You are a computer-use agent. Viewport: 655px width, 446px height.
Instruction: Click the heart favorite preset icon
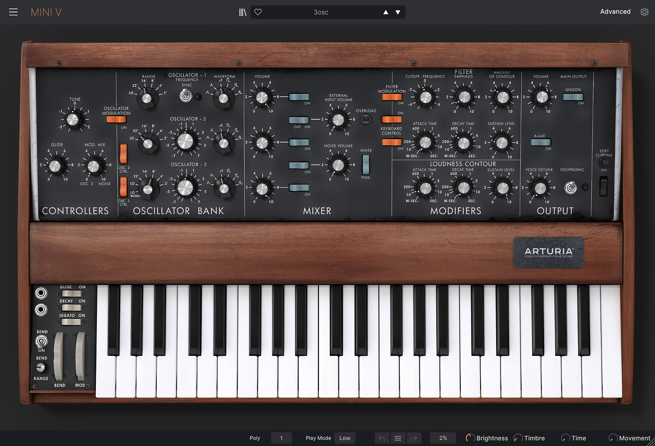click(258, 12)
